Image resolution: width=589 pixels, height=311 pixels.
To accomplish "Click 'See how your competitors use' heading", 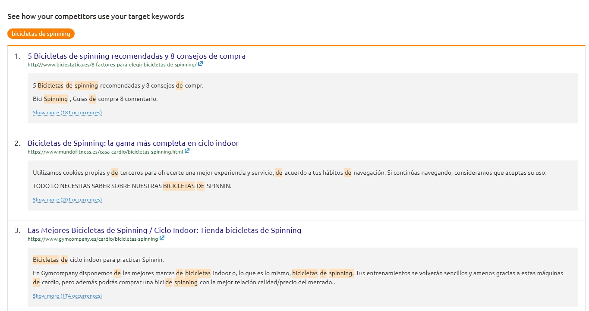I will (96, 16).
